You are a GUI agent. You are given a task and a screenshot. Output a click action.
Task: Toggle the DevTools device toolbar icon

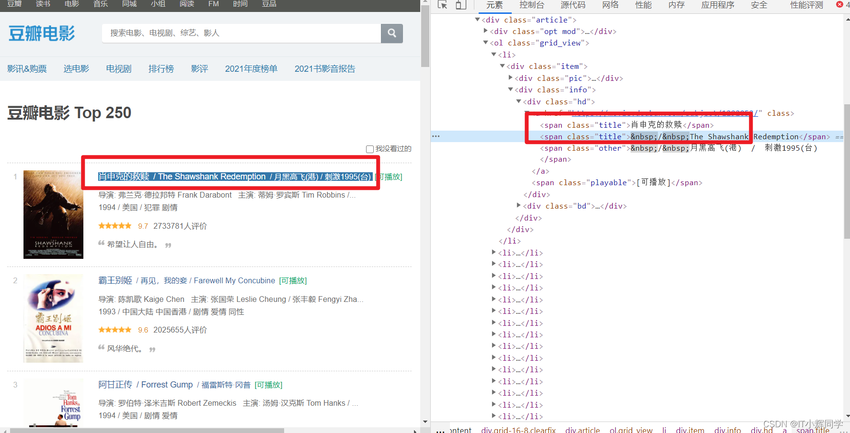[460, 5]
